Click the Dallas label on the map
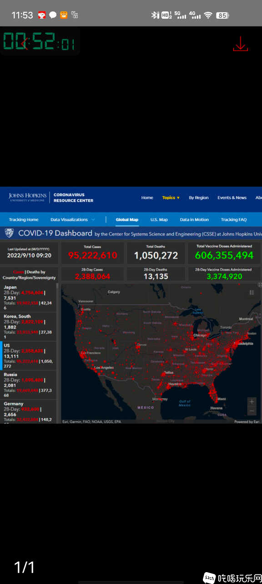This screenshot has width=262, height=584. 167,373
